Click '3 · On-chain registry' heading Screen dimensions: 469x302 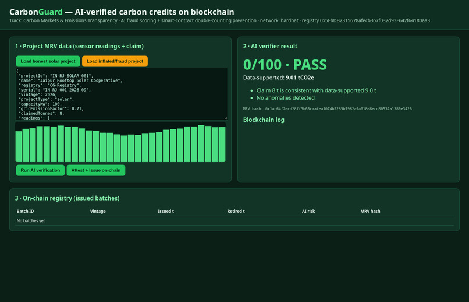(x=67, y=198)
